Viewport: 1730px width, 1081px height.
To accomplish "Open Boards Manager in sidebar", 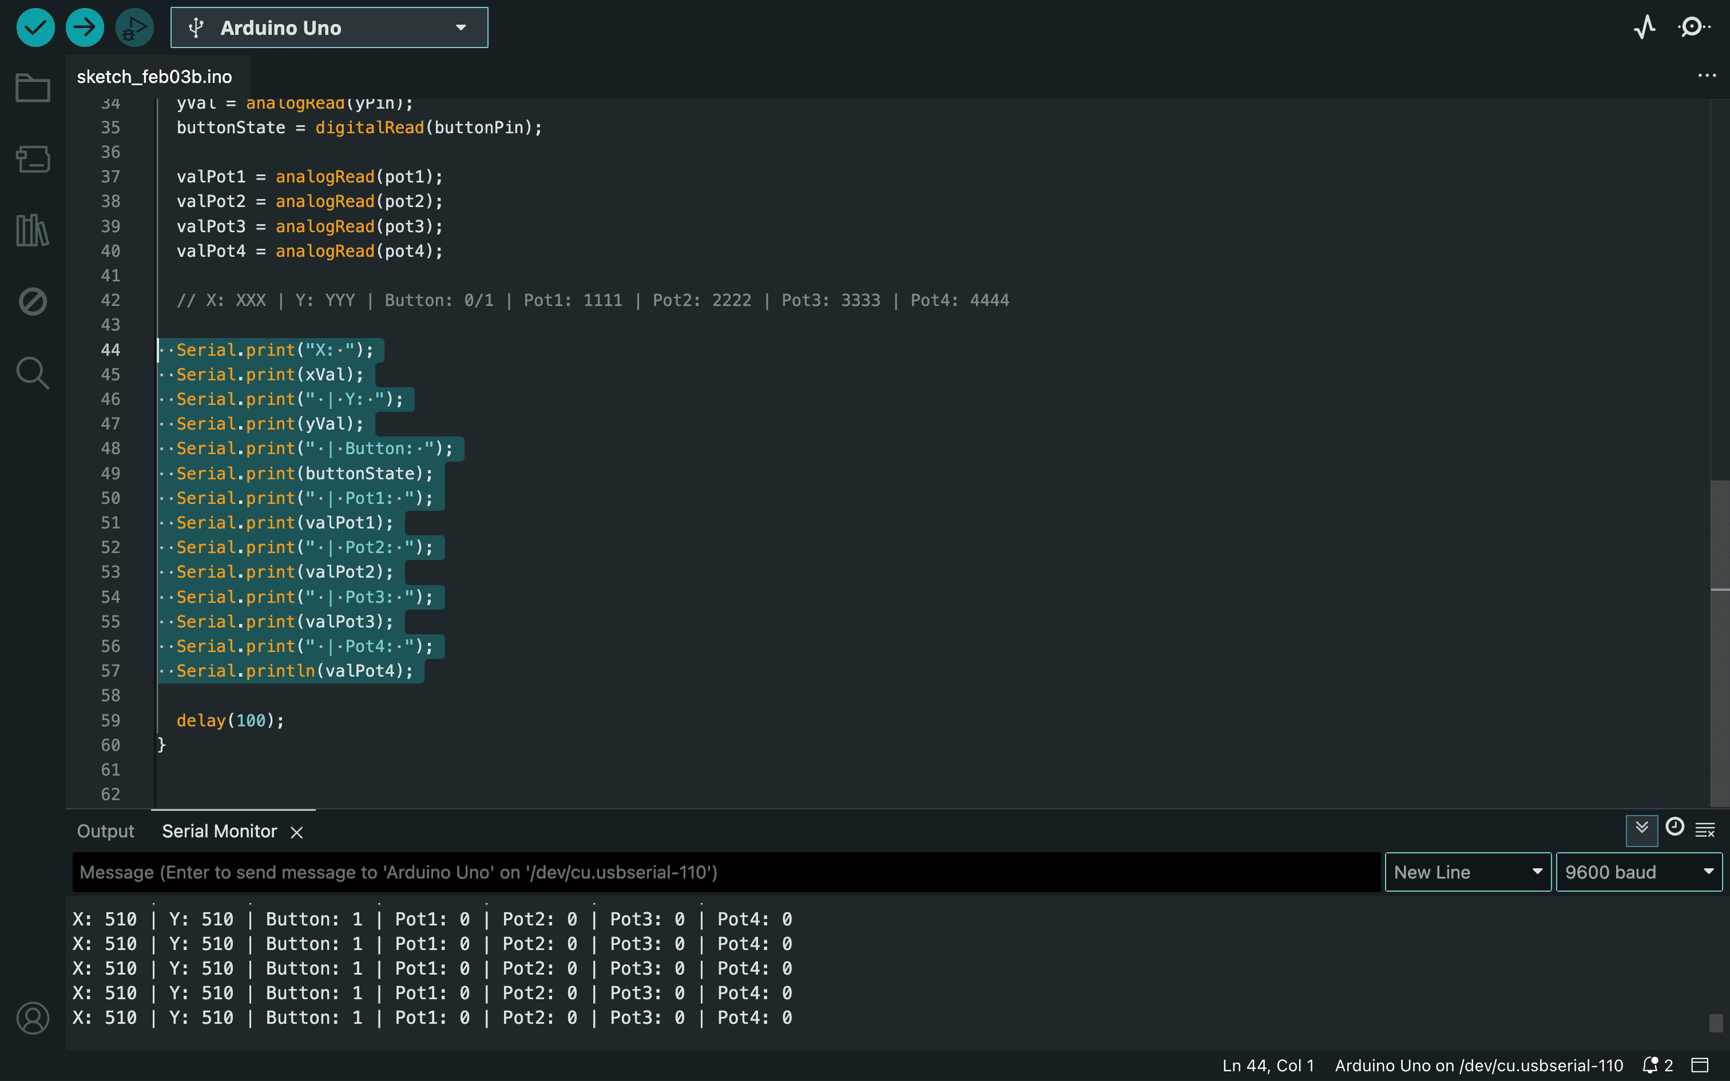I will coord(33,159).
